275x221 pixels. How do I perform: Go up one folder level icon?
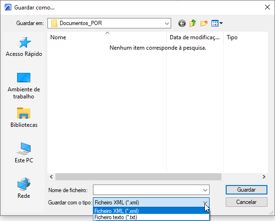[x=193, y=23]
